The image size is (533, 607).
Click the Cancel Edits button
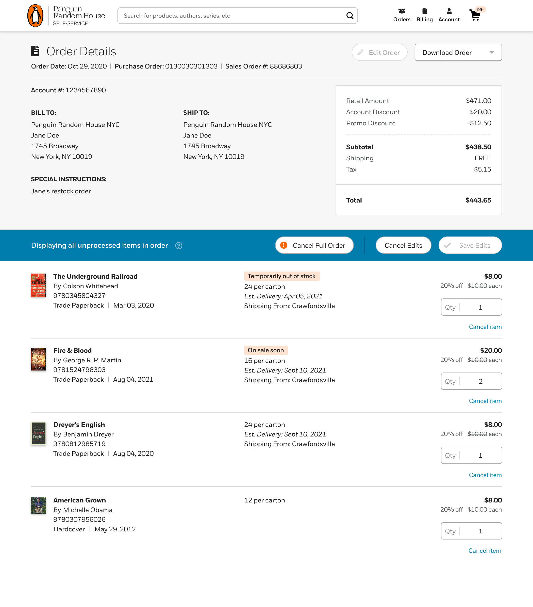tap(403, 245)
